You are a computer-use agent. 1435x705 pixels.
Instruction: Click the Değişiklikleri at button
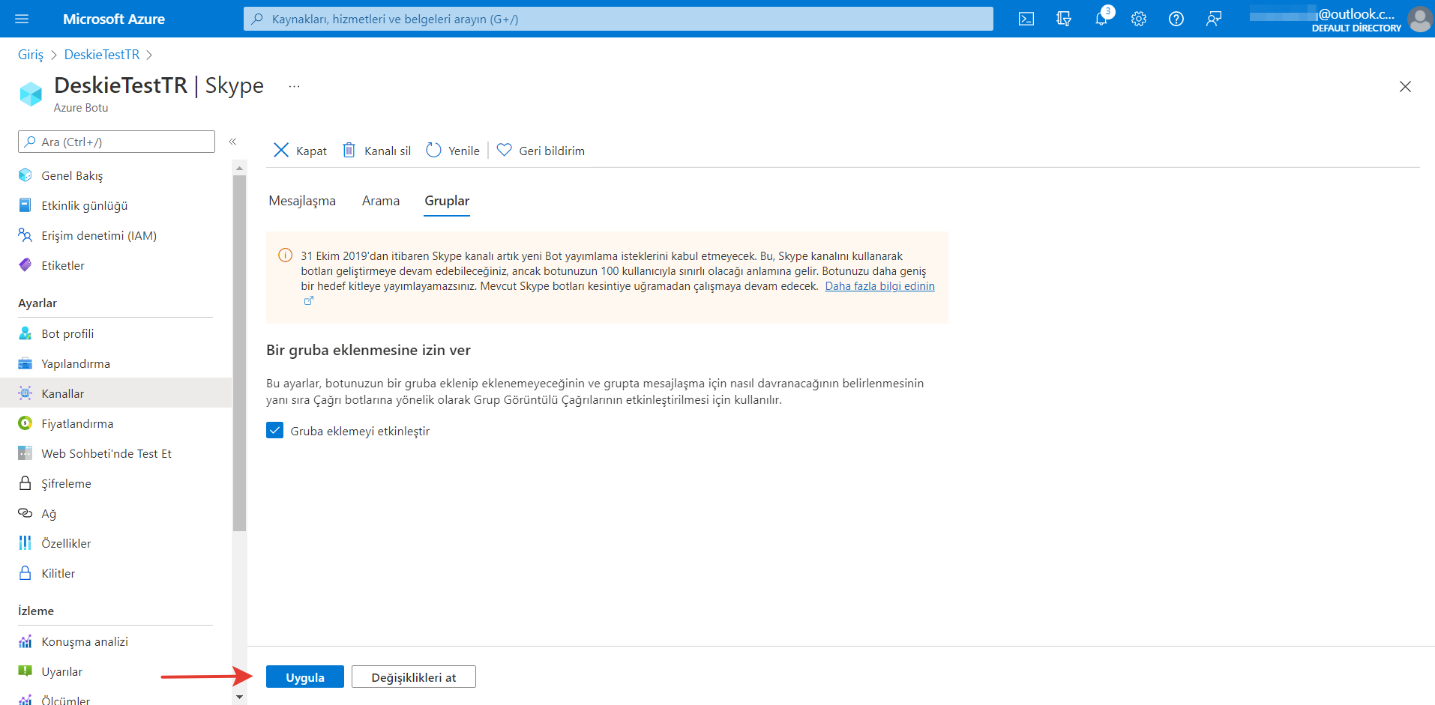(x=414, y=677)
